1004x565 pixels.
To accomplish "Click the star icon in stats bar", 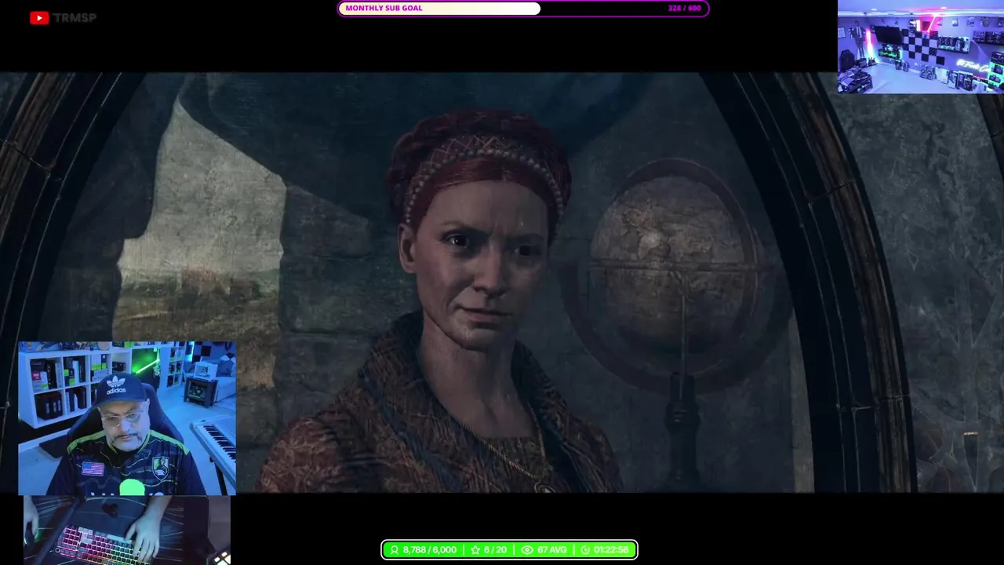I will (x=475, y=550).
